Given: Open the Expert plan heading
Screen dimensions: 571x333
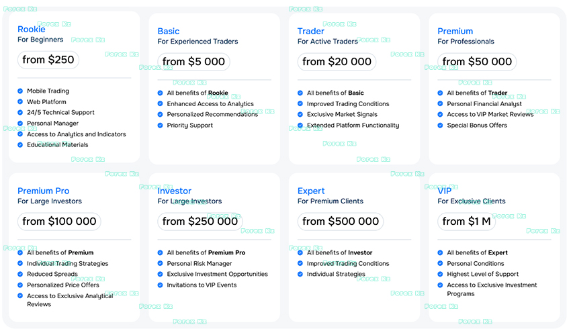Looking at the screenshot, I should click(311, 191).
